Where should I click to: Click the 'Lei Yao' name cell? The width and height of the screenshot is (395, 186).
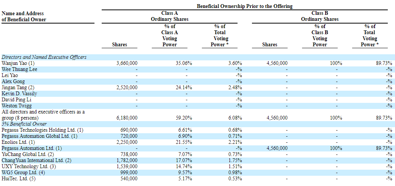pos(9,76)
